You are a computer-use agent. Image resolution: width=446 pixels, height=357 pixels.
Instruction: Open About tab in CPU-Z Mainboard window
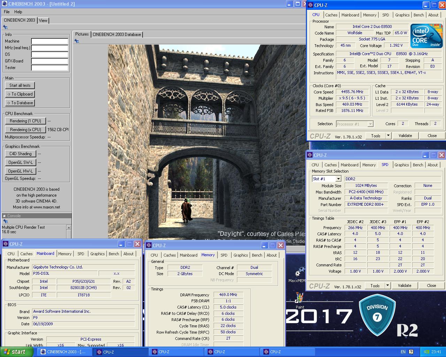[129, 254]
